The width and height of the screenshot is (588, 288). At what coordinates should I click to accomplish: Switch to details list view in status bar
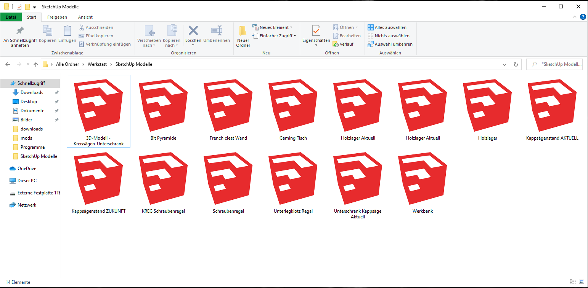coord(573,282)
